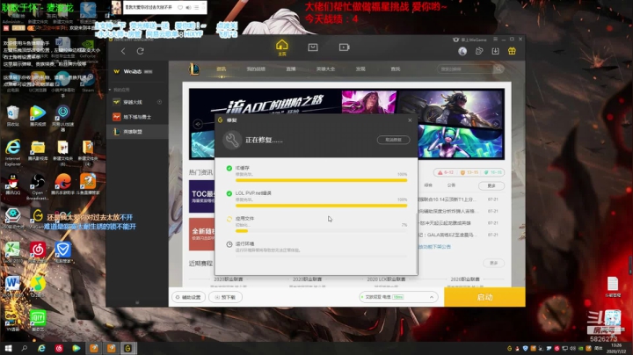Click the banner next arrow
The image size is (633, 355).
(496, 124)
